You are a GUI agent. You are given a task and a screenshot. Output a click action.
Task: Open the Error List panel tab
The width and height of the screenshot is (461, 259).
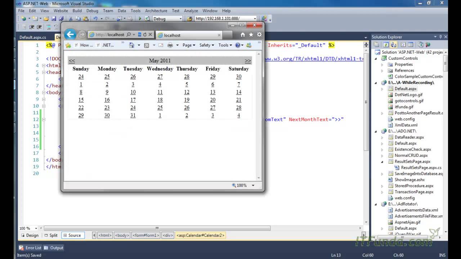point(30,248)
